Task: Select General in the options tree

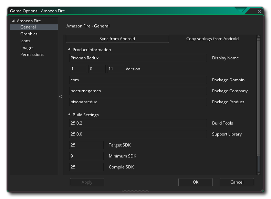Action: click(34, 27)
